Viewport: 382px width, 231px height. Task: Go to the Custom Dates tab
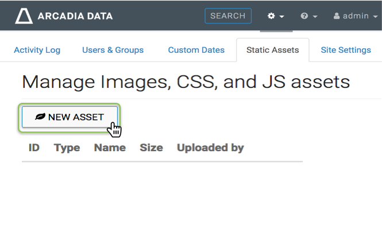(196, 50)
